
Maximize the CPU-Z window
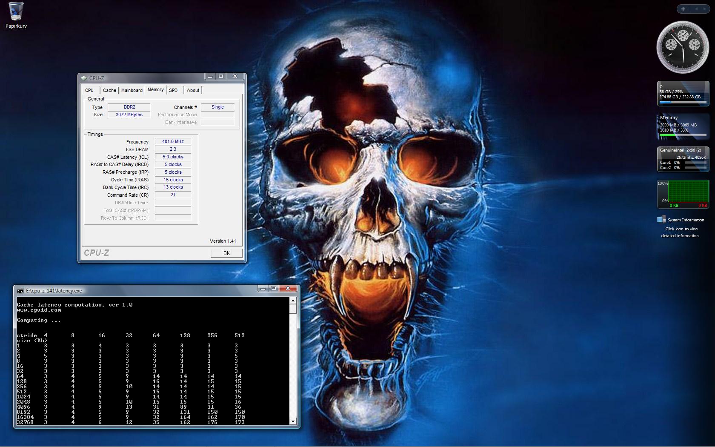click(221, 77)
